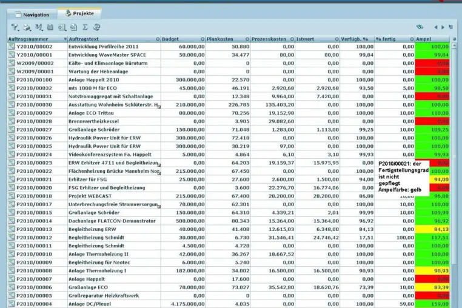
Task: Click the left arrow navigation icon
Action: (x=436, y=27)
